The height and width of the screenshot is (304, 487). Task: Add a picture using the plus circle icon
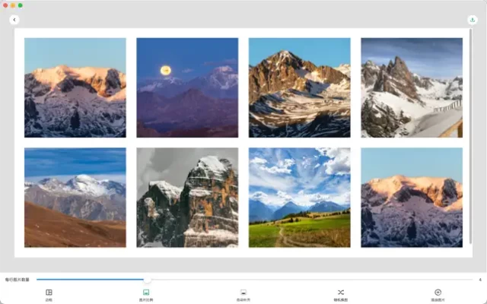(x=438, y=293)
